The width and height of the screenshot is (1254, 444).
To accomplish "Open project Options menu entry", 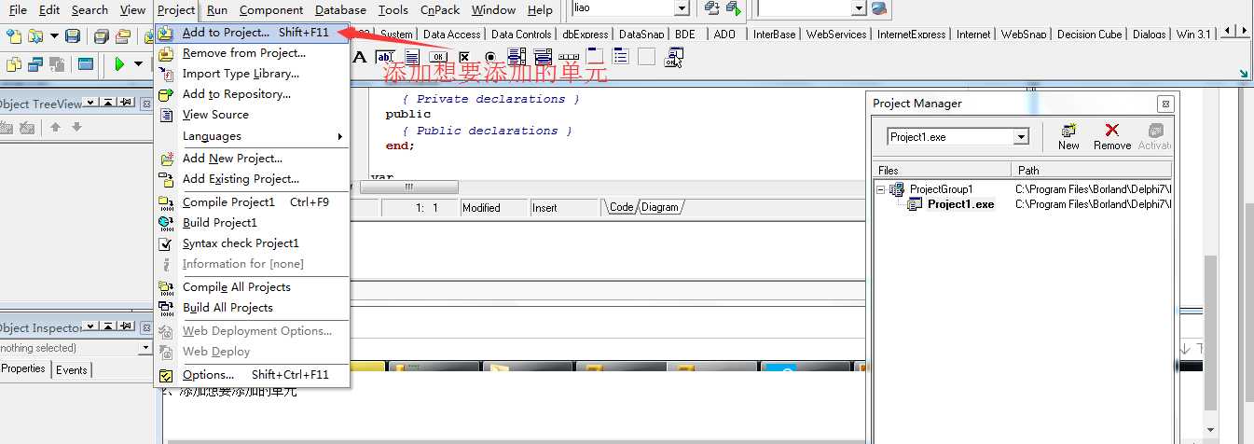I will point(252,375).
